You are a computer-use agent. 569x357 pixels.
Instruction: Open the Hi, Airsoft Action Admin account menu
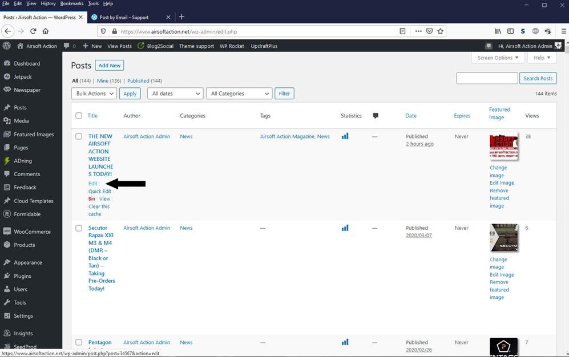click(530, 46)
